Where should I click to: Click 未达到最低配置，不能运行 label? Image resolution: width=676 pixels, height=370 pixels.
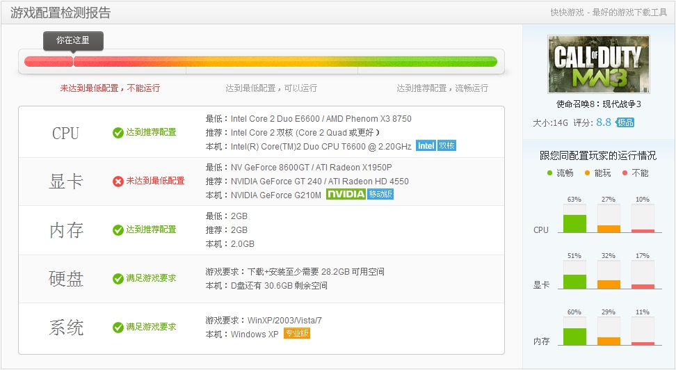coord(110,88)
